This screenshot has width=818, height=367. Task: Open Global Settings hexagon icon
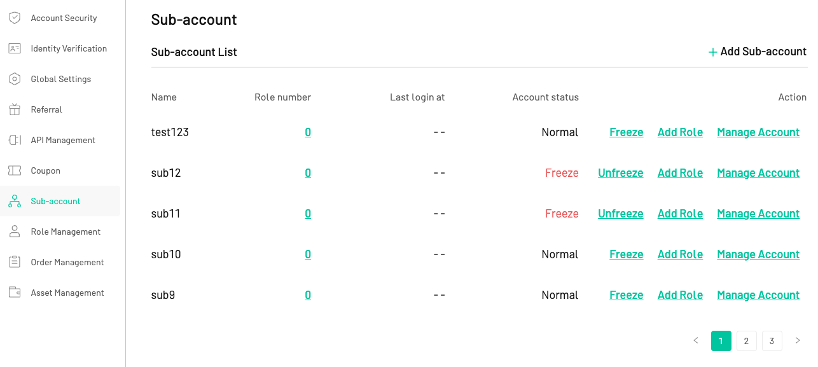pos(15,79)
